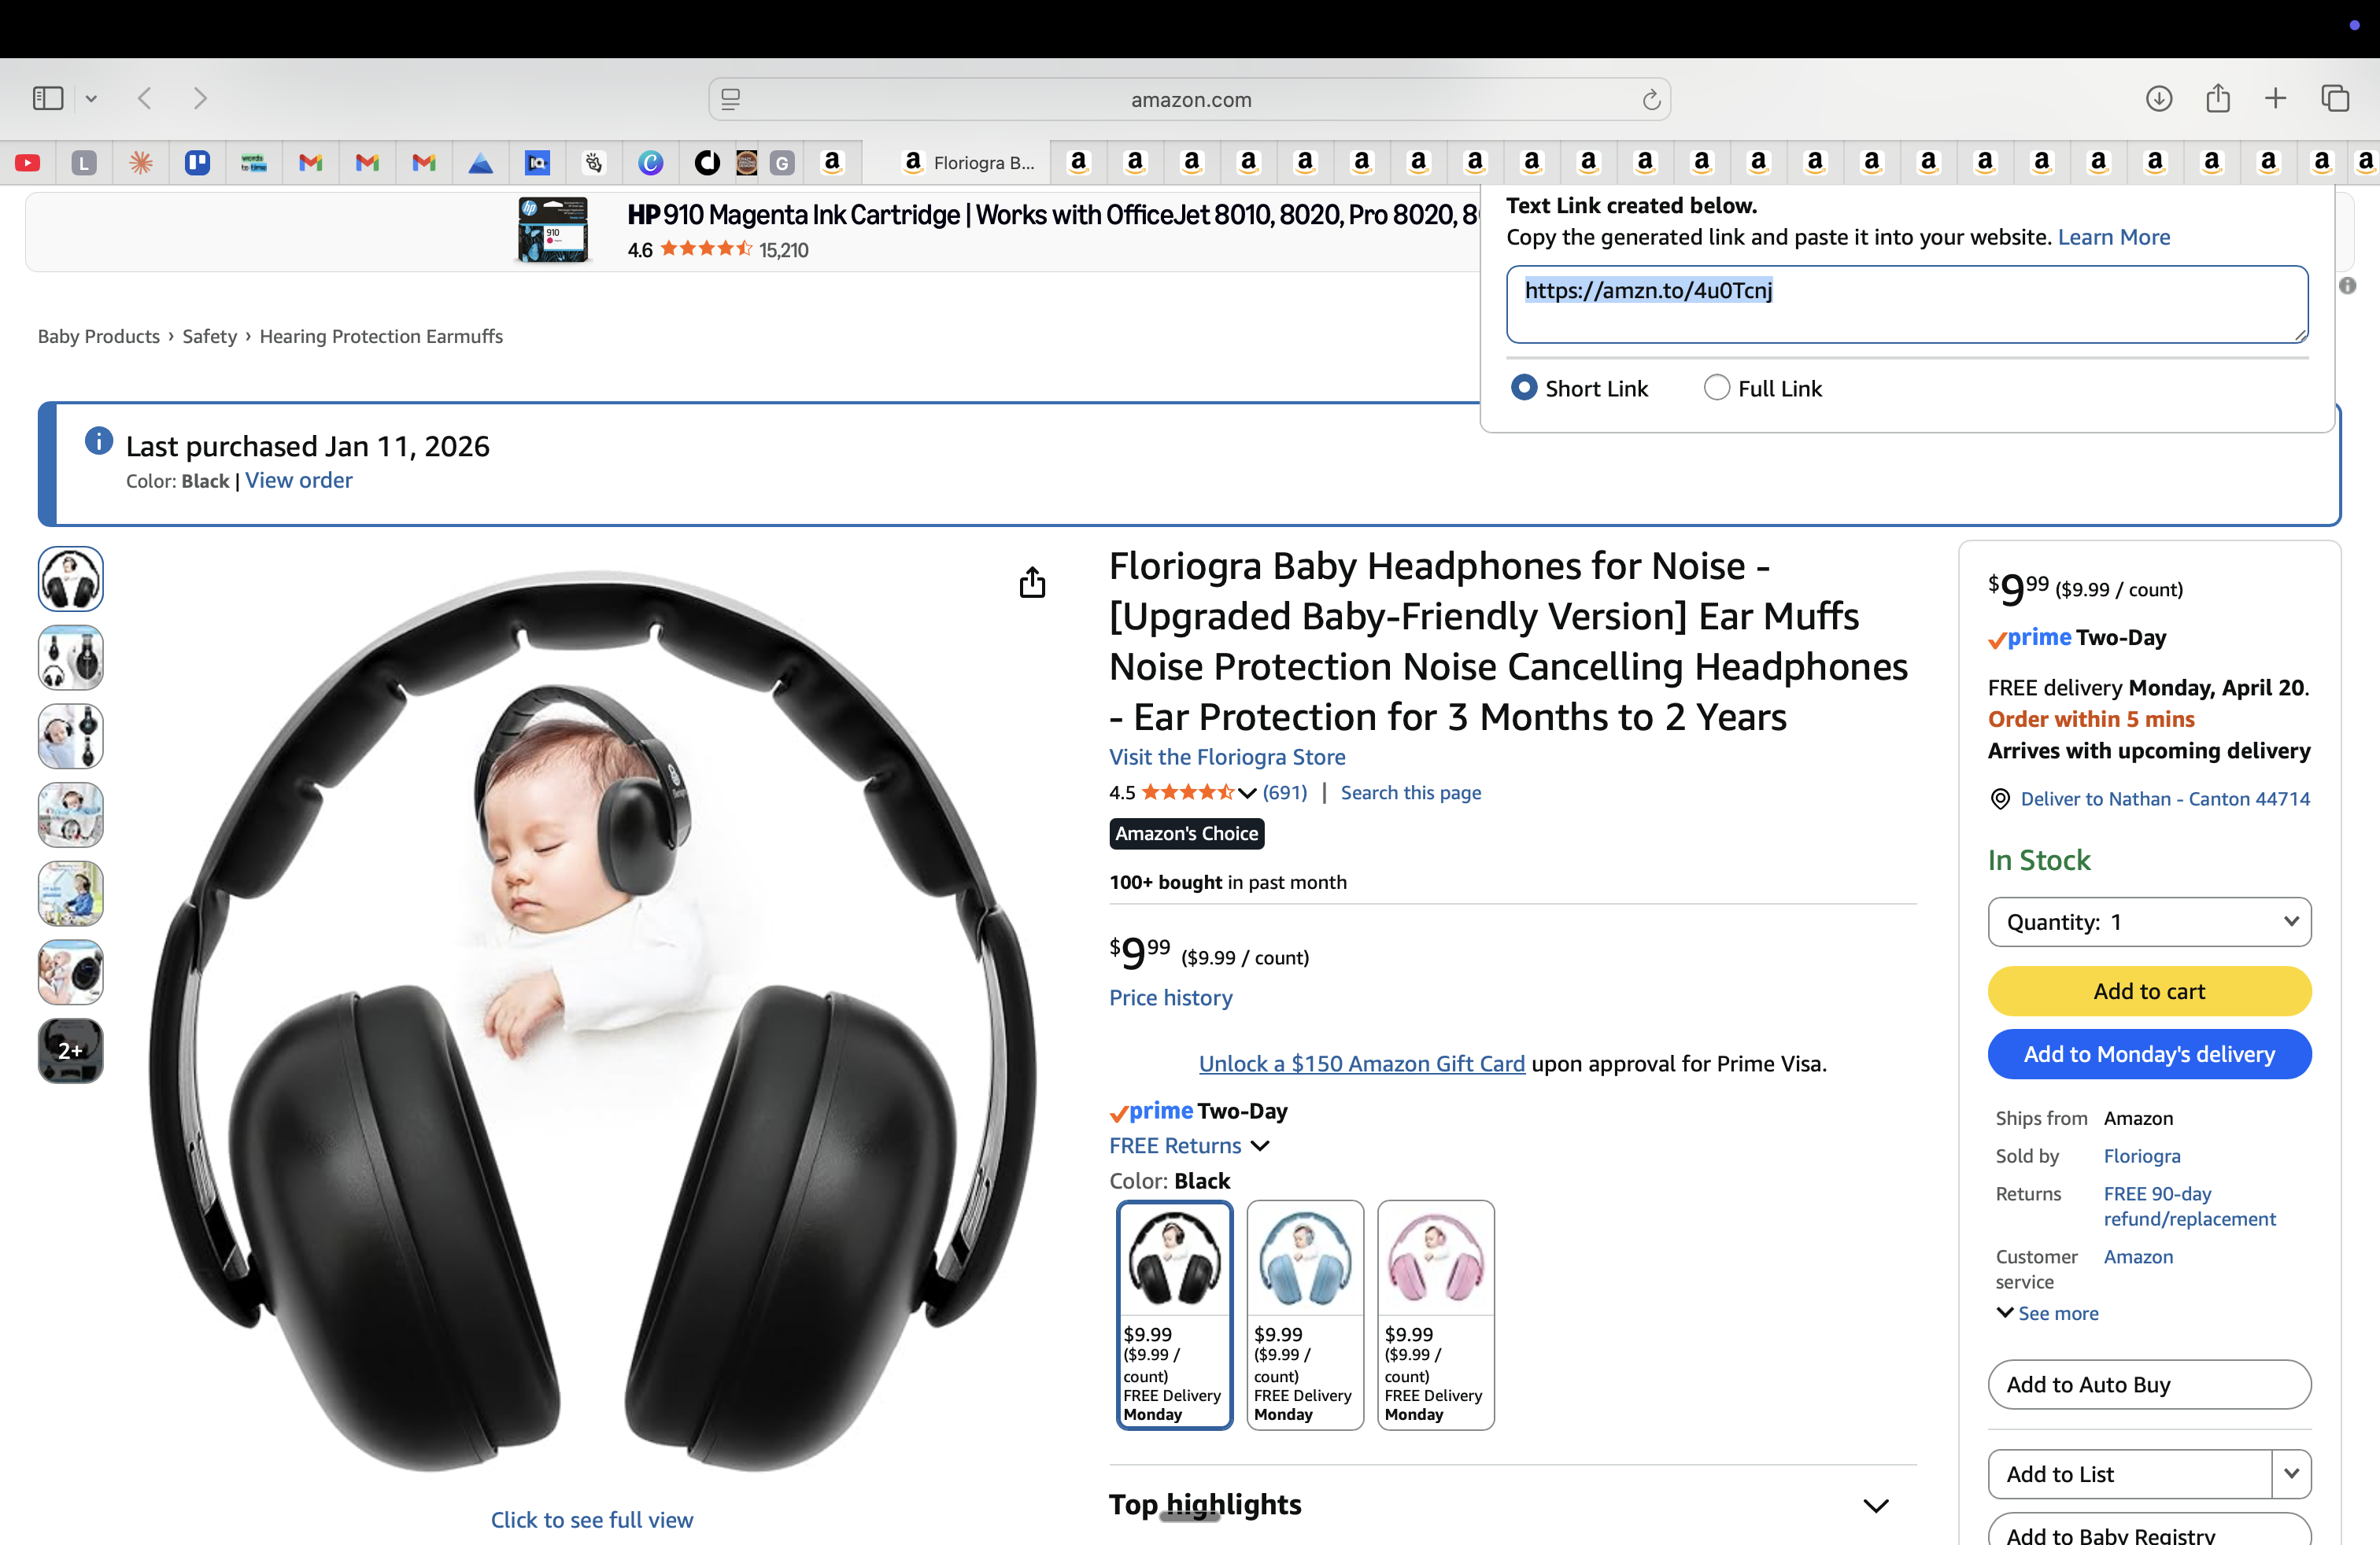Open the sidebar tab group dropdown arrow
2380x1545 pixels.
tap(91, 98)
